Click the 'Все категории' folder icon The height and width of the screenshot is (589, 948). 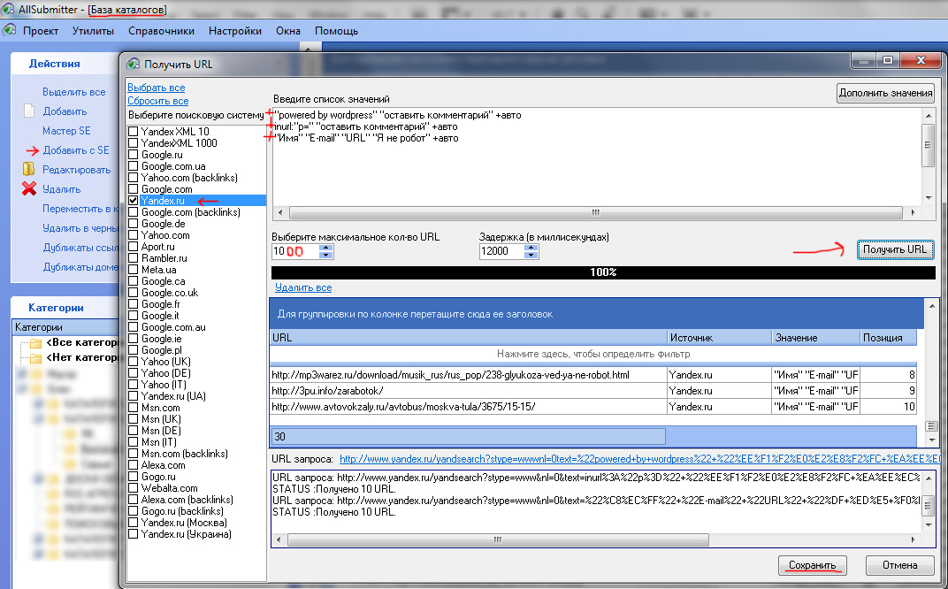[x=35, y=343]
